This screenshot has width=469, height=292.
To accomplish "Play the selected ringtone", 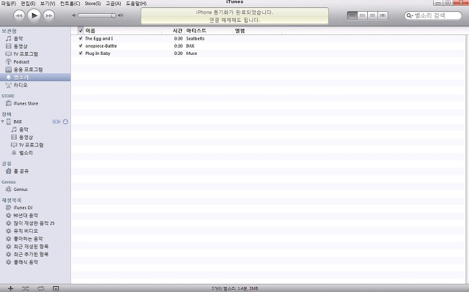I will [34, 15].
